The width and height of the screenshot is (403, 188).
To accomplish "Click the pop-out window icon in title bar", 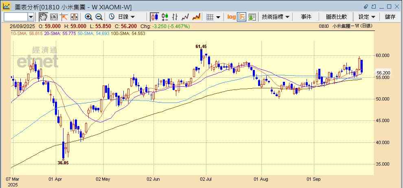I will (x=374, y=6).
